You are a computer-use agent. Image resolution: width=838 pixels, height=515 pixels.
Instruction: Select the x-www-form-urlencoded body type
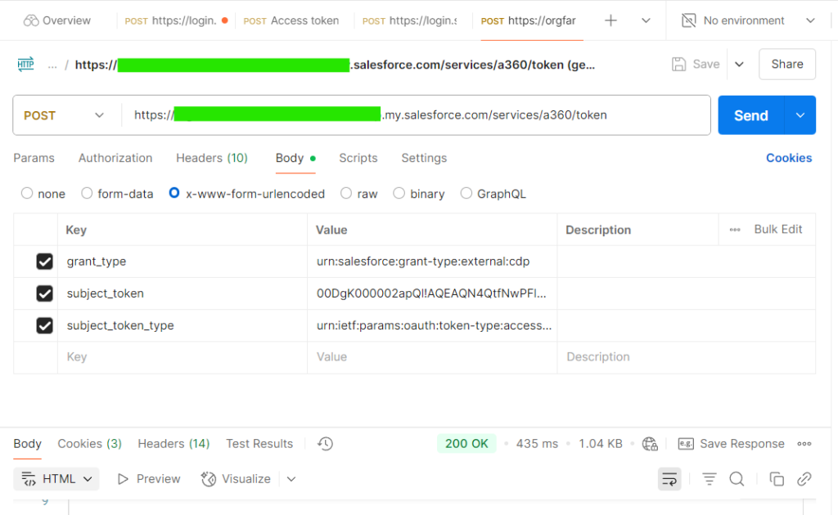tap(174, 193)
